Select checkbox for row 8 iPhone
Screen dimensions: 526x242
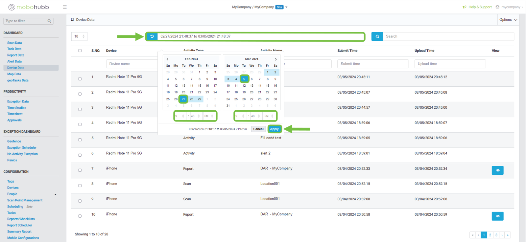[x=80, y=186]
